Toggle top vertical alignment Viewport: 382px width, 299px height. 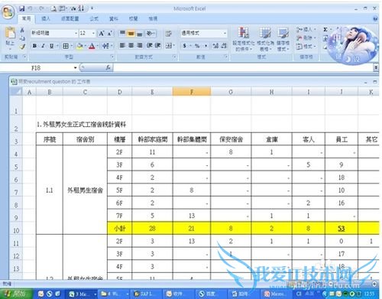(x=122, y=33)
